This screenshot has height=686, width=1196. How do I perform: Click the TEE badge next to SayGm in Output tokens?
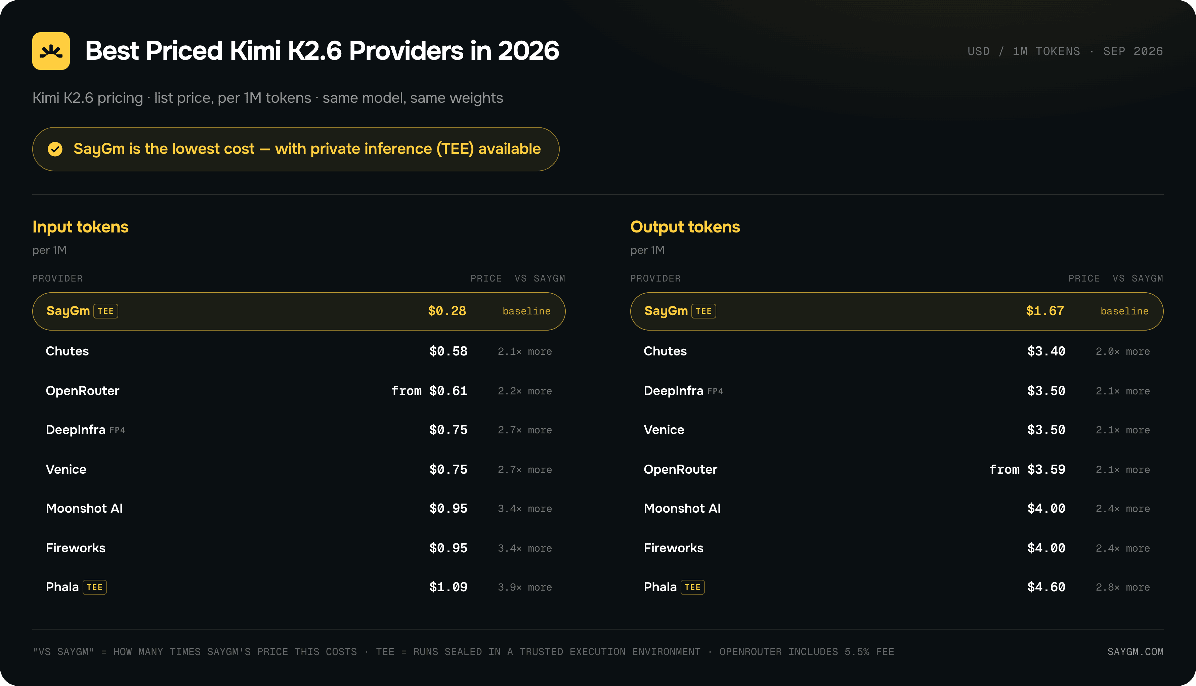pos(704,311)
